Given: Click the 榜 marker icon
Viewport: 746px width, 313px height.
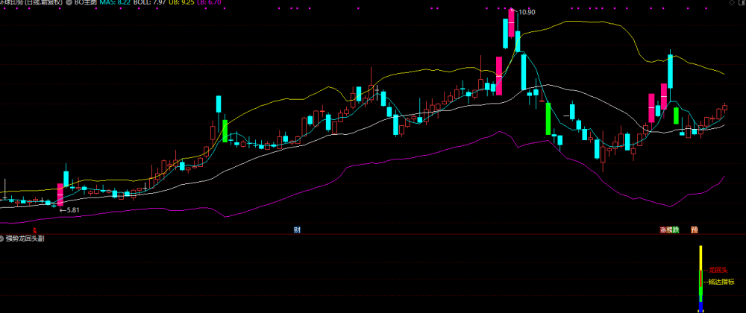Looking at the screenshot, I should (x=669, y=230).
